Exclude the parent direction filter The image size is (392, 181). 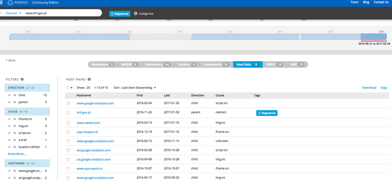(x=15, y=102)
